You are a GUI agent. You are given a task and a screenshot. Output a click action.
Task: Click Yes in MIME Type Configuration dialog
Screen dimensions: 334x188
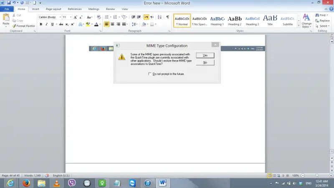pos(205,55)
